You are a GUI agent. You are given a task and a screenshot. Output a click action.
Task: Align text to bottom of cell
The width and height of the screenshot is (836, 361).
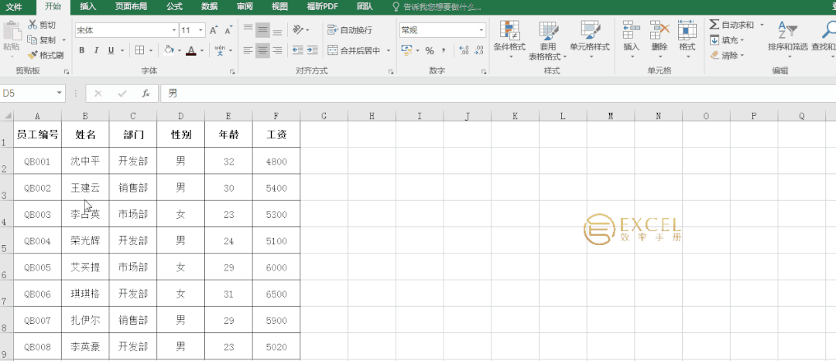[277, 30]
